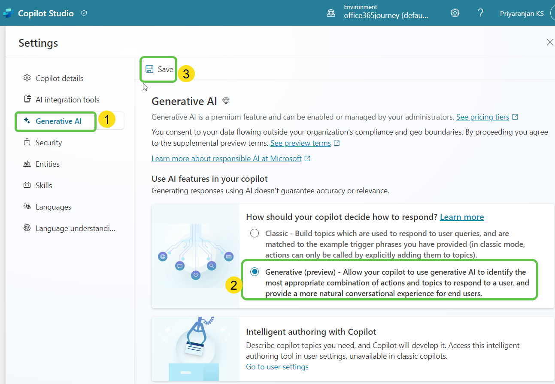Image resolution: width=555 pixels, height=384 pixels.
Task: Click the Save floppy disk icon
Action: click(x=149, y=69)
